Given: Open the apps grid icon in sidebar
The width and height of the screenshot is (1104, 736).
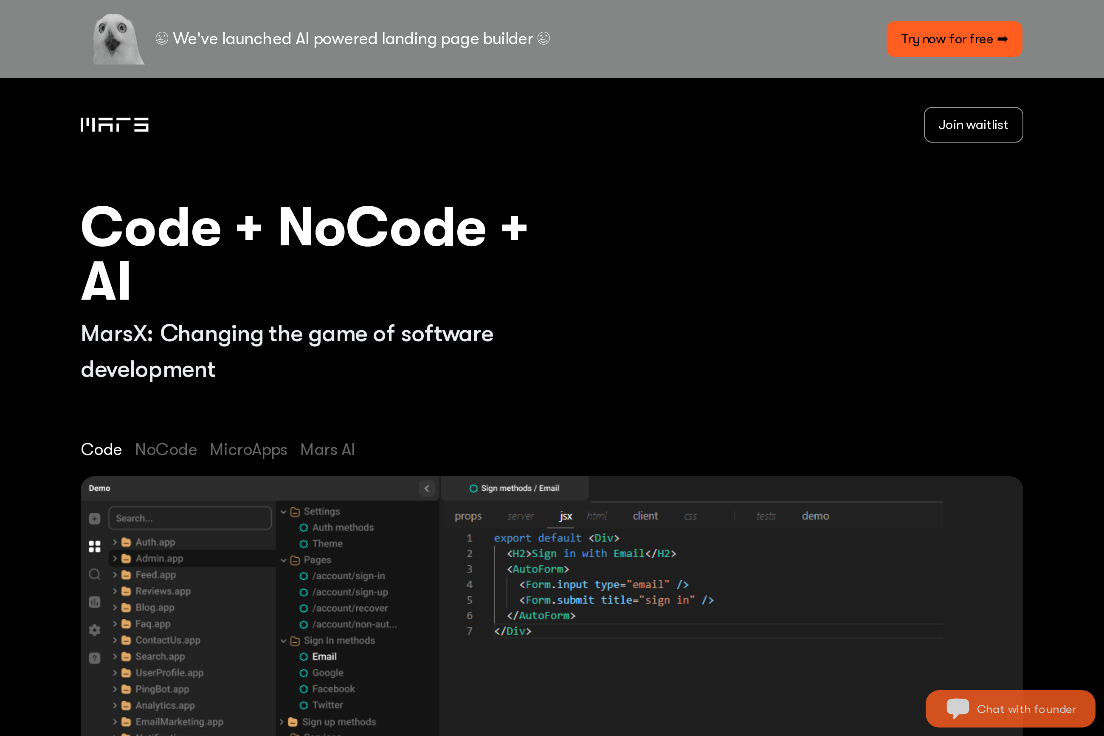Looking at the screenshot, I should click(x=94, y=546).
